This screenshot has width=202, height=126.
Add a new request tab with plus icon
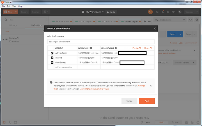pyautogui.click(x=144, y=21)
